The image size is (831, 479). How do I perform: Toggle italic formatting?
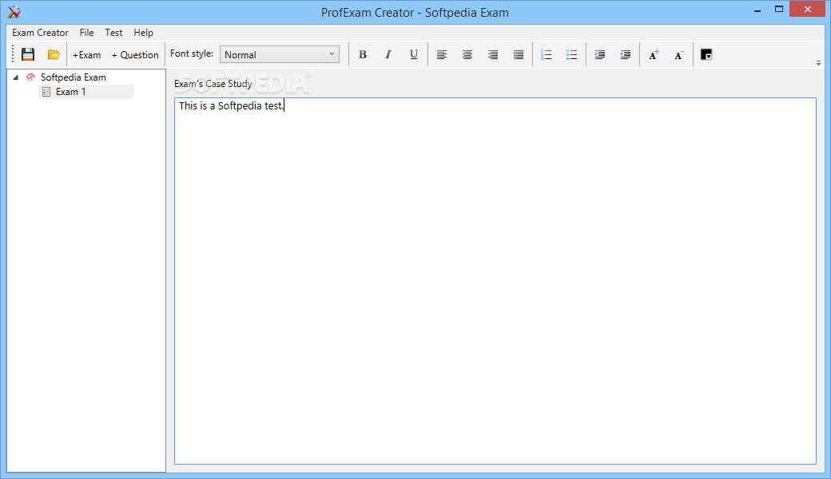[x=388, y=54]
